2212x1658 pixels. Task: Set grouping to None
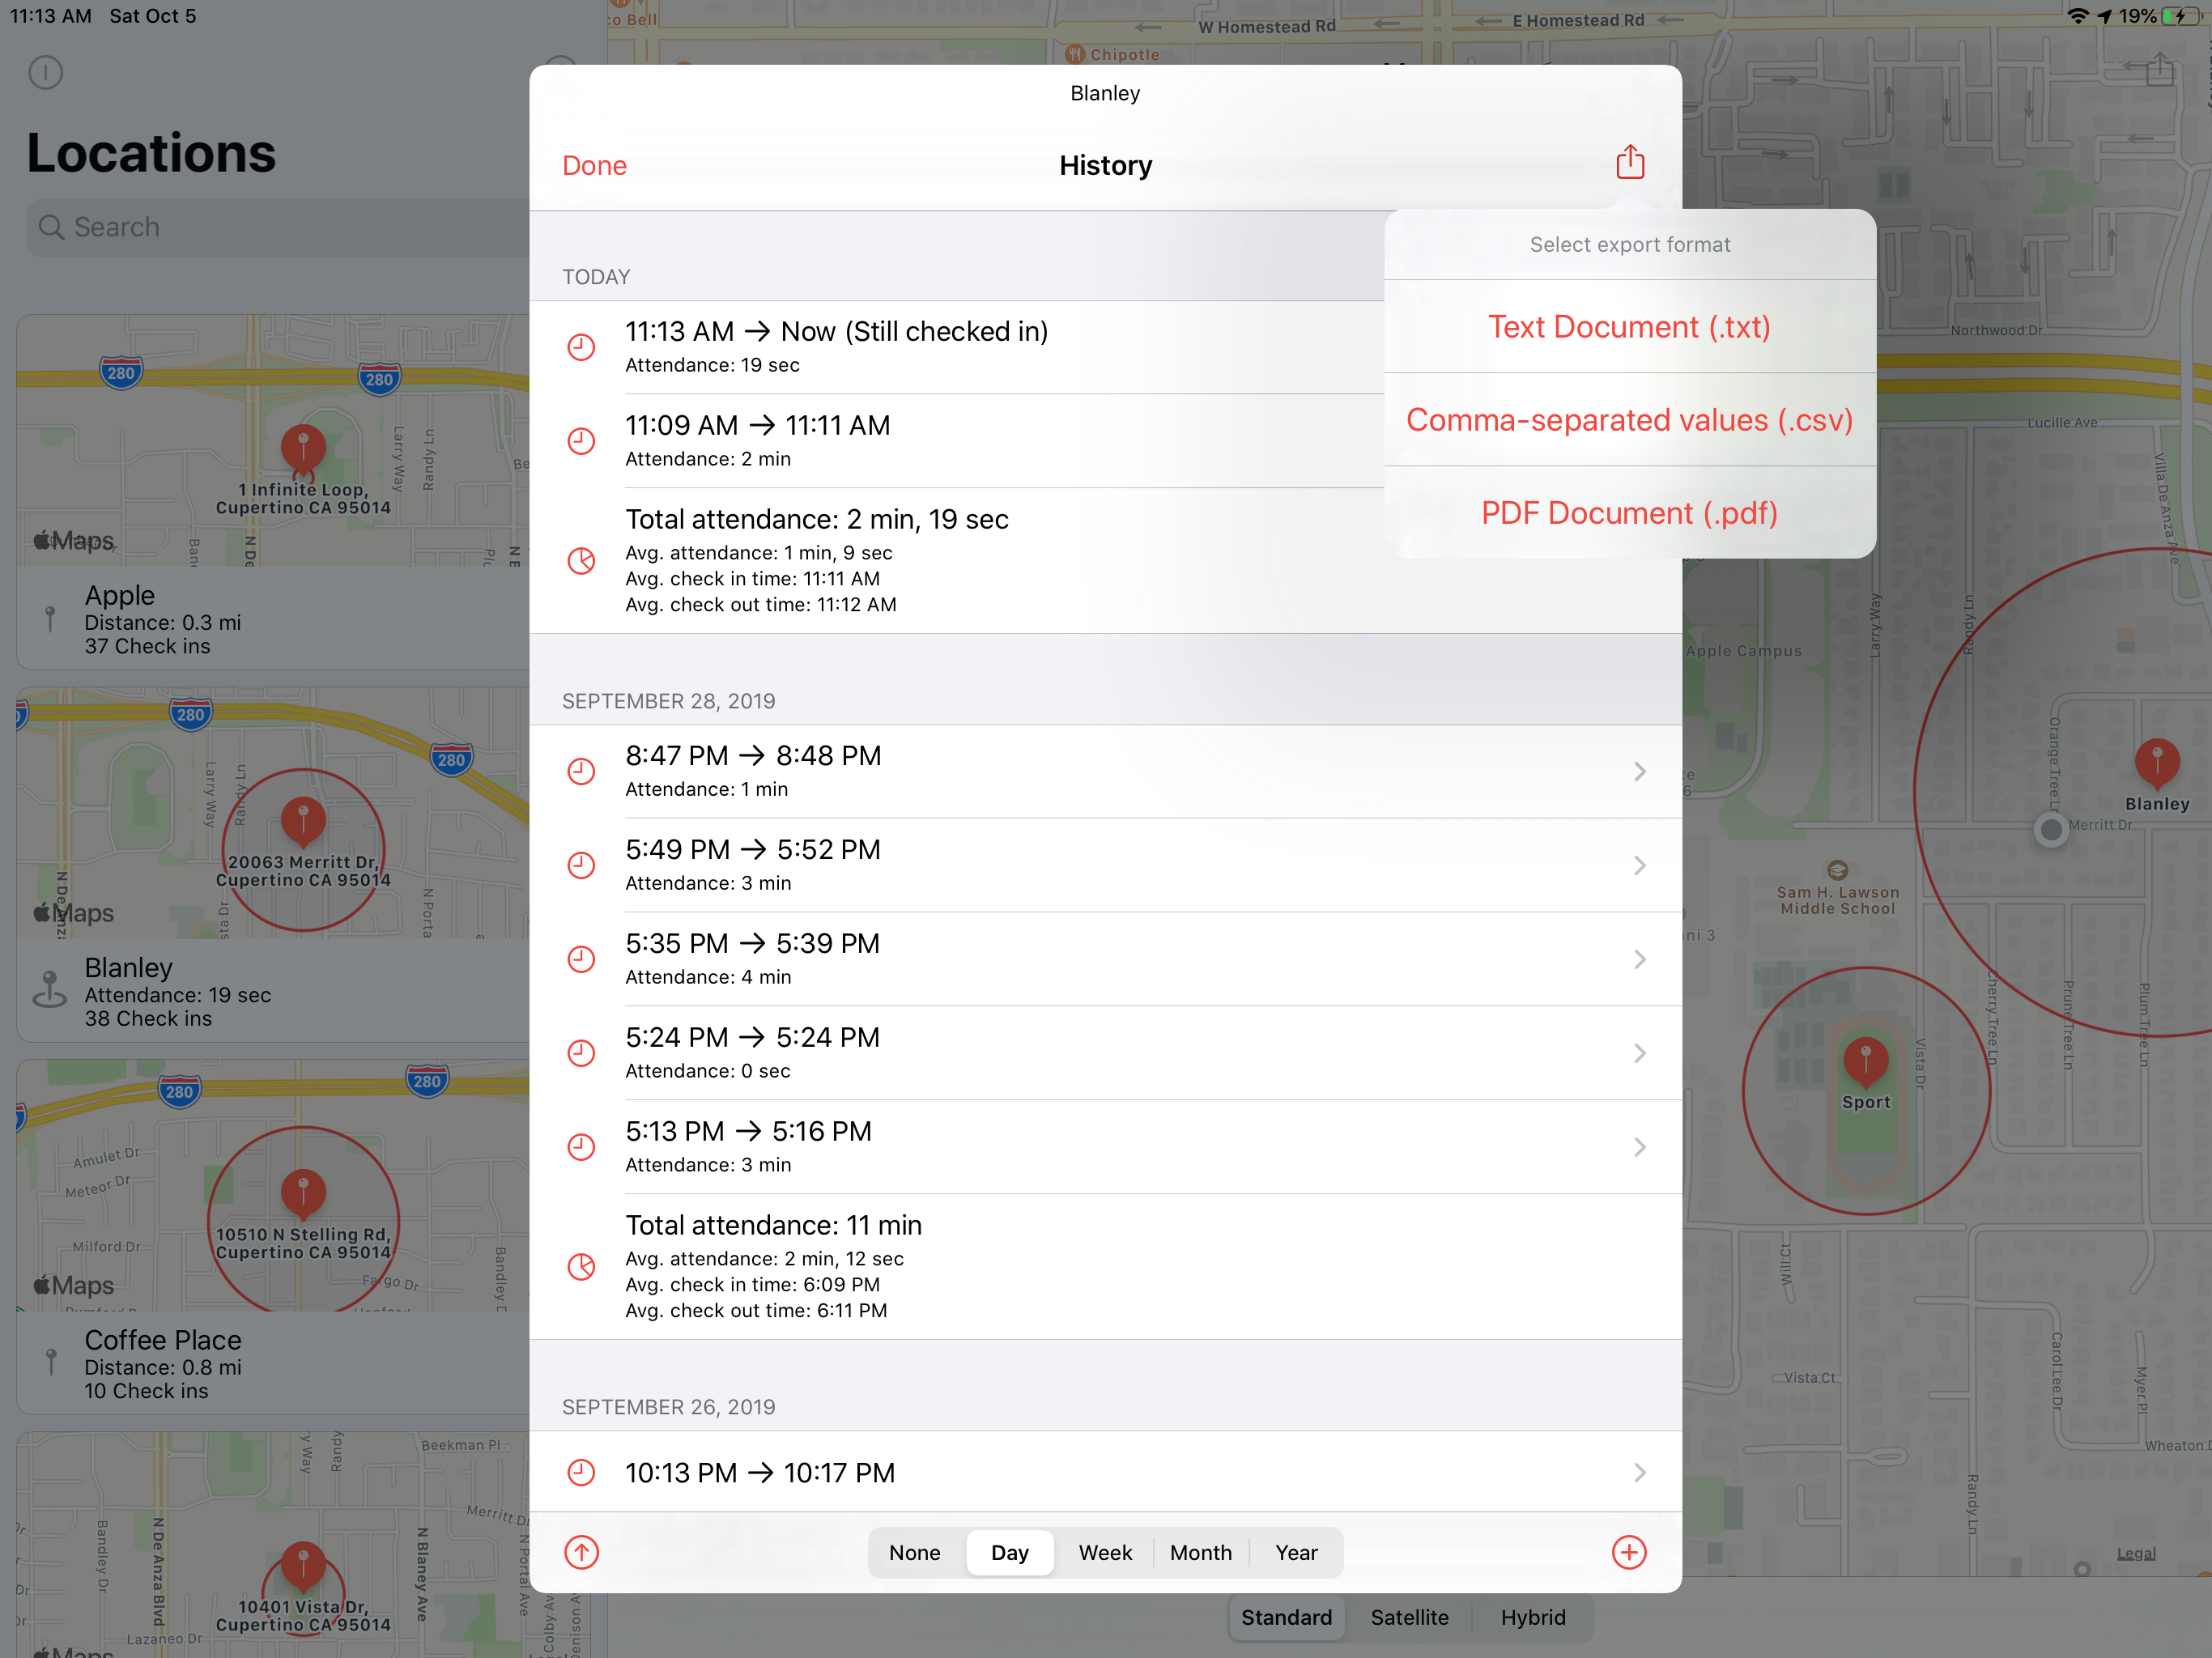click(x=914, y=1552)
